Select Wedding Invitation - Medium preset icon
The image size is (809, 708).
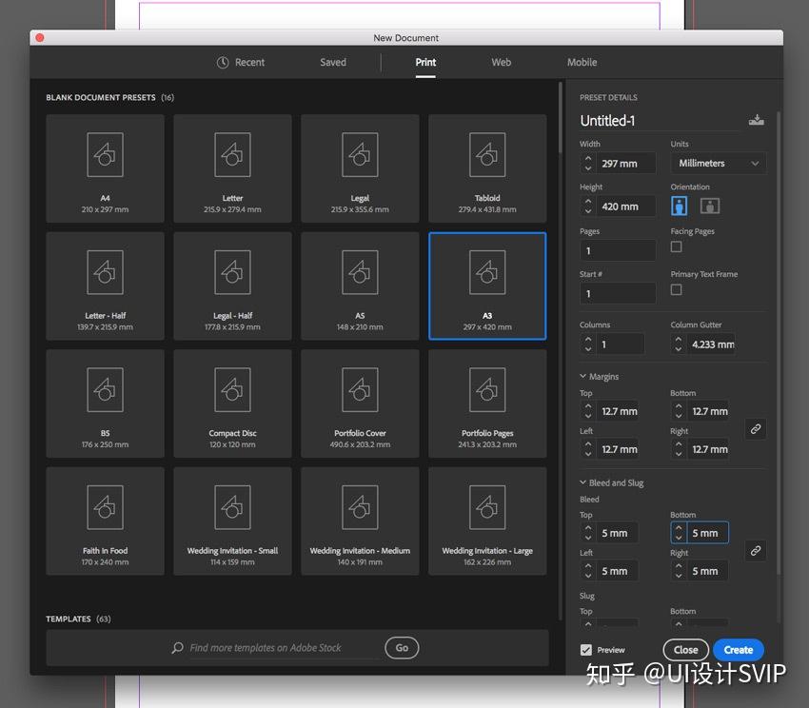click(x=360, y=507)
